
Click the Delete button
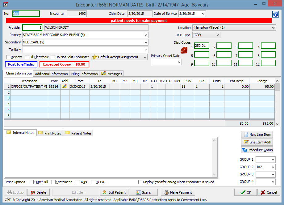pyautogui.click(x=39, y=193)
